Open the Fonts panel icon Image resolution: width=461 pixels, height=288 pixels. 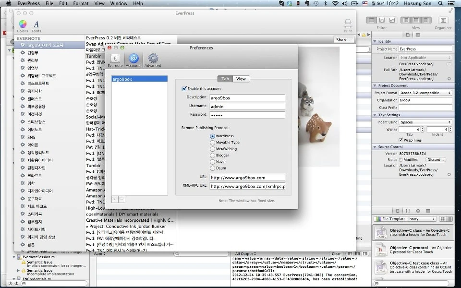click(36, 24)
